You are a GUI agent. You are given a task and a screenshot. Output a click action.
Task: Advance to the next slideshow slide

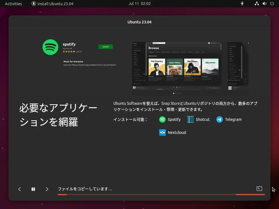pyautogui.click(x=47, y=189)
